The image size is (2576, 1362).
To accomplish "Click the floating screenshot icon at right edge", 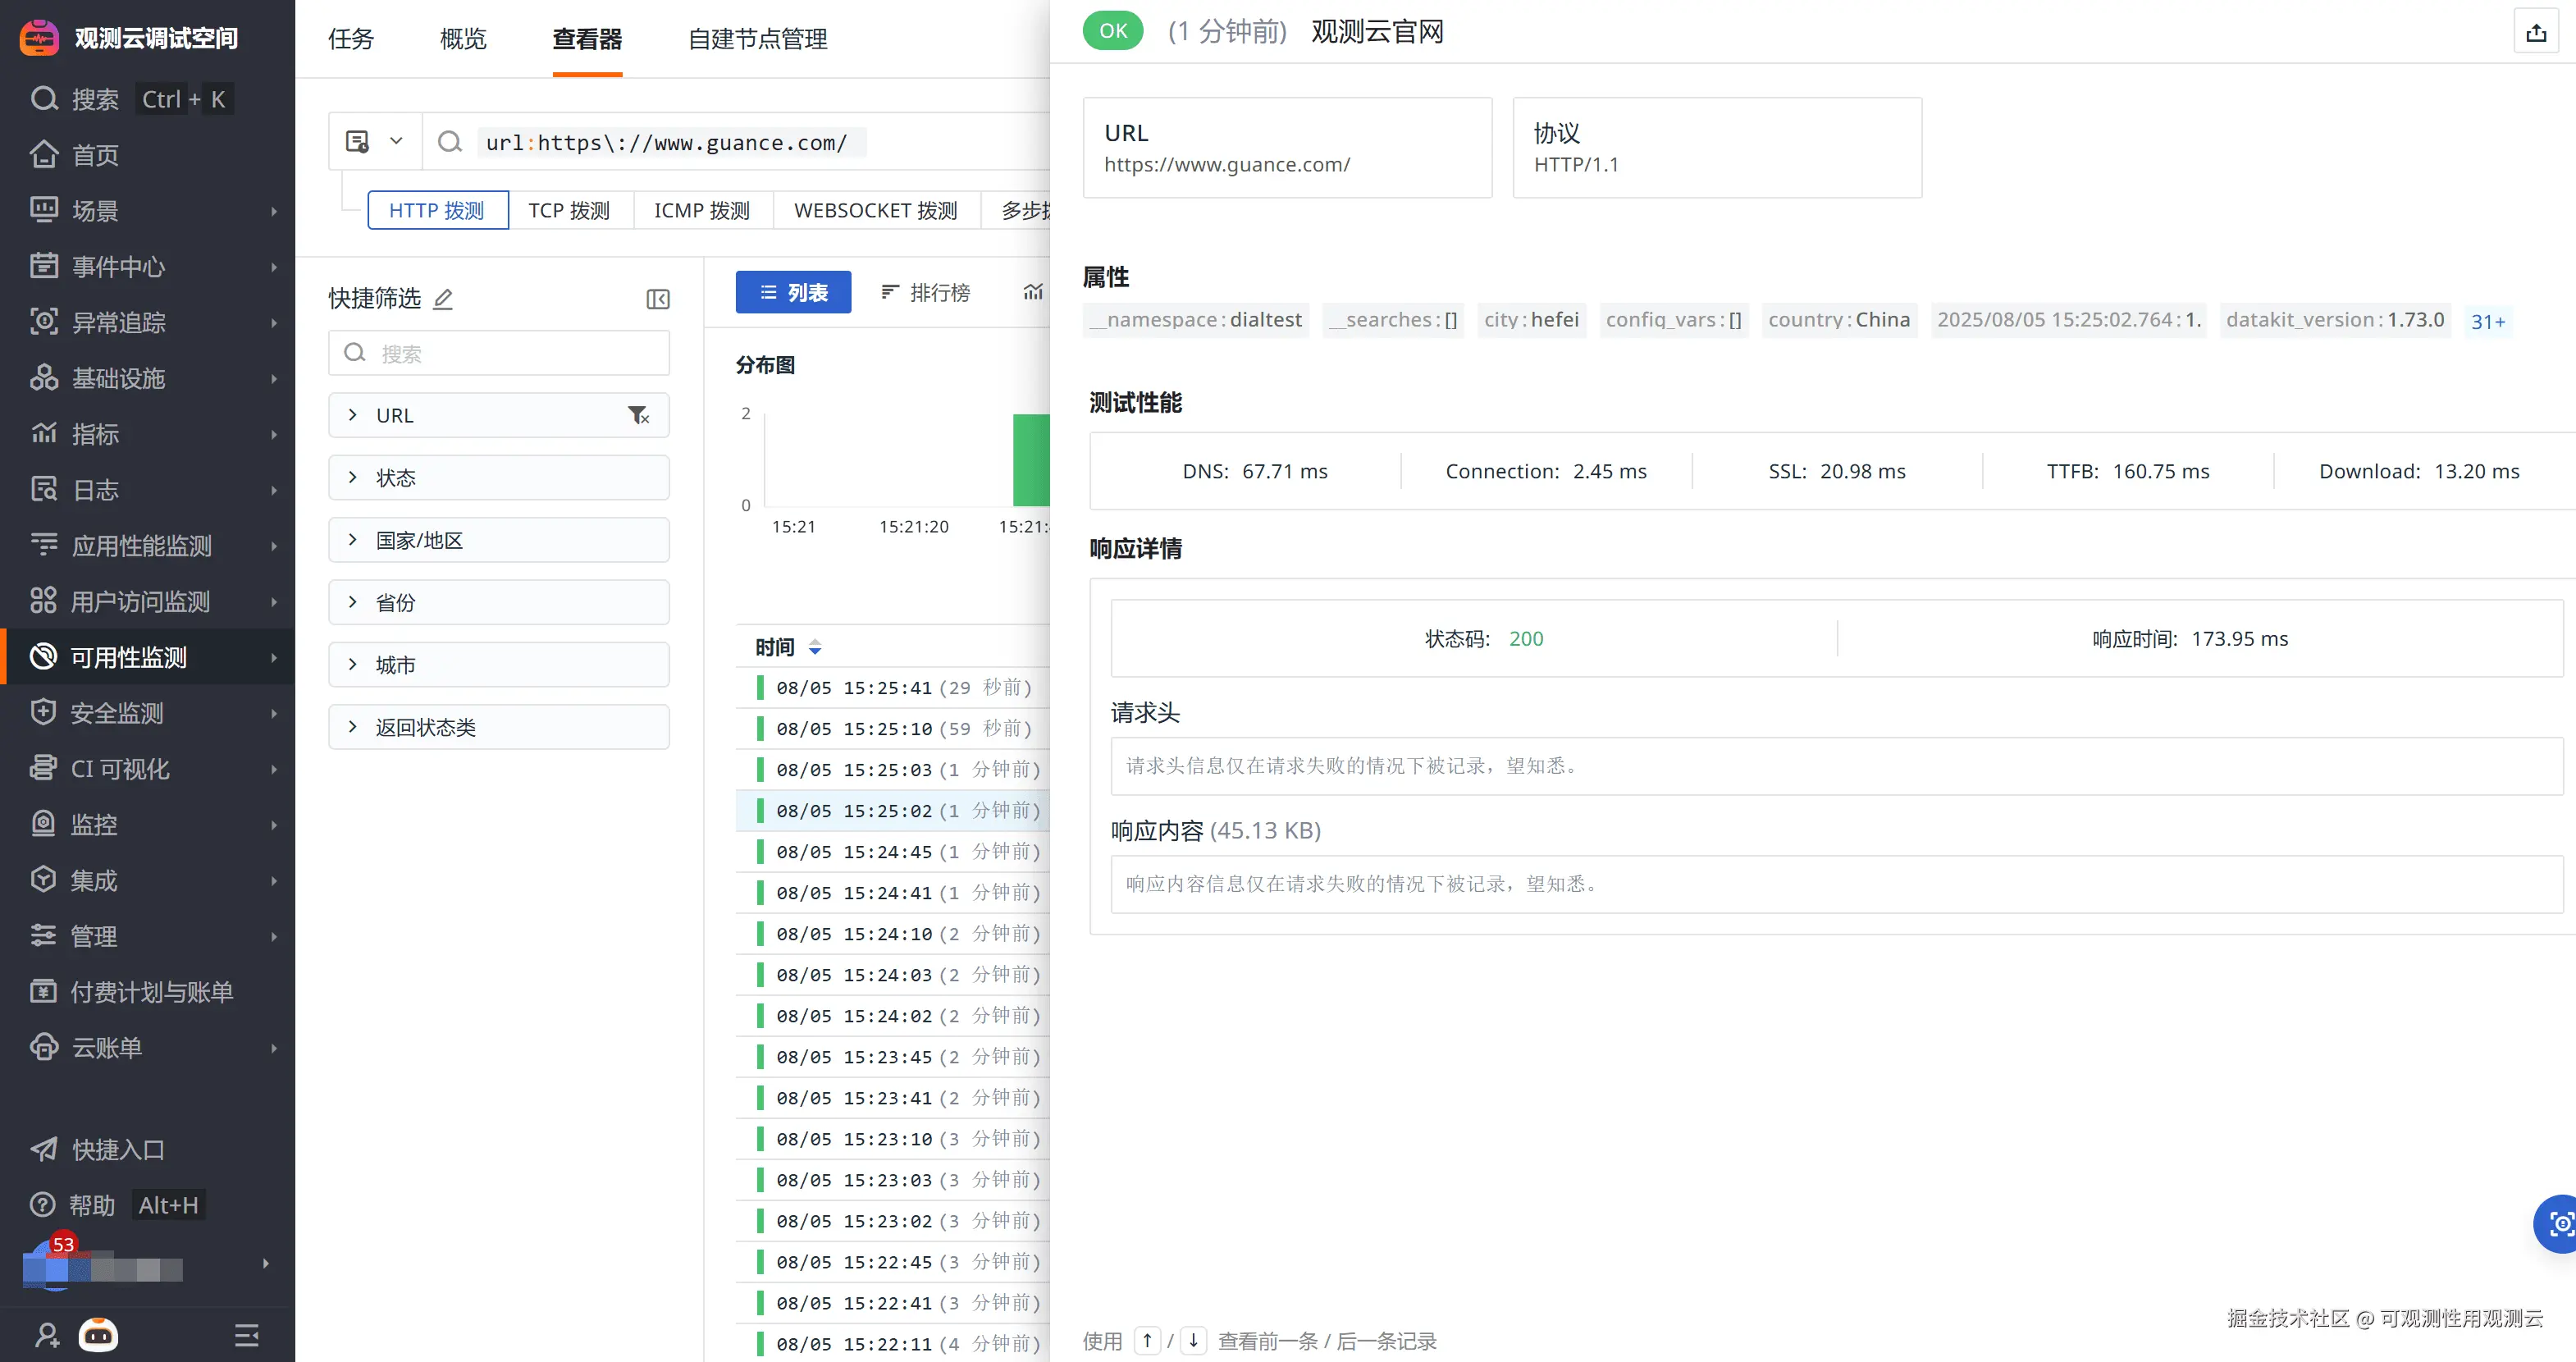I will 2559,1222.
